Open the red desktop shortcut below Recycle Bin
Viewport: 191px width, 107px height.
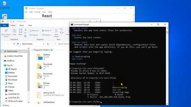[5, 16]
